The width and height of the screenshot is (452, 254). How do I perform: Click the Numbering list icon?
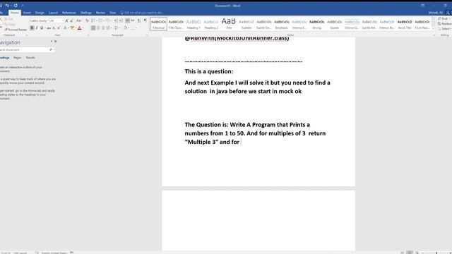[100, 20]
